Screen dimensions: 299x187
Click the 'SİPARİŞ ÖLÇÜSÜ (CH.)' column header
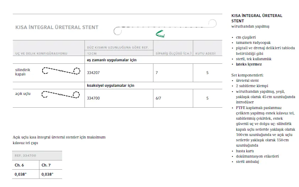[x=173, y=53]
